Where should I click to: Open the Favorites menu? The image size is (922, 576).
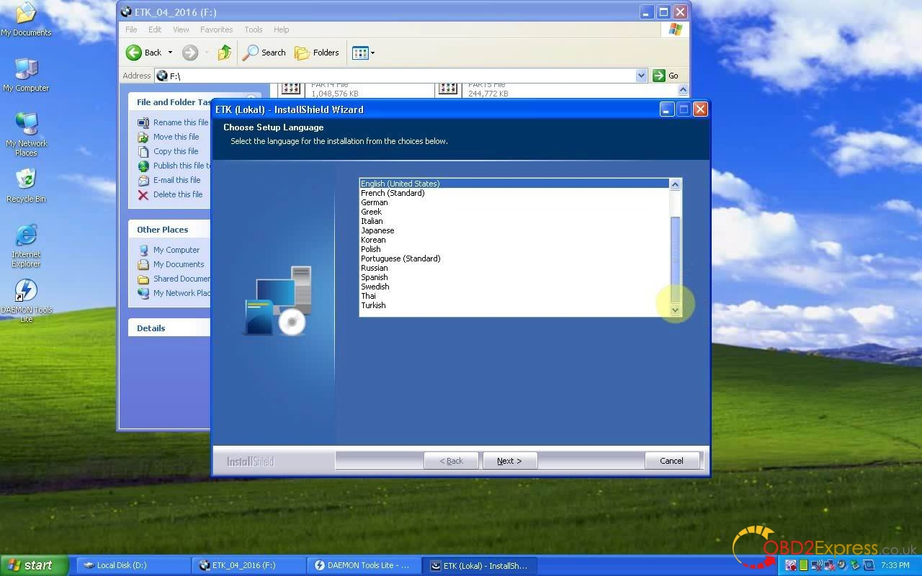(216, 30)
